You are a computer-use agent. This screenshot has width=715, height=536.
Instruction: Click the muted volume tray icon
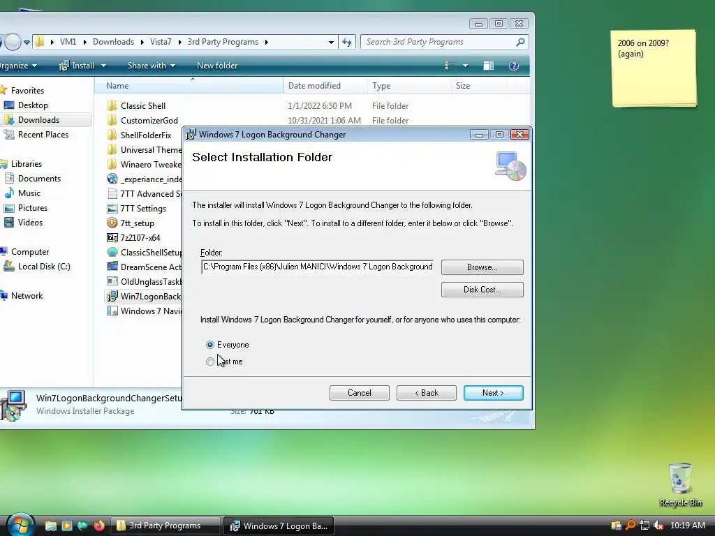pos(658,526)
